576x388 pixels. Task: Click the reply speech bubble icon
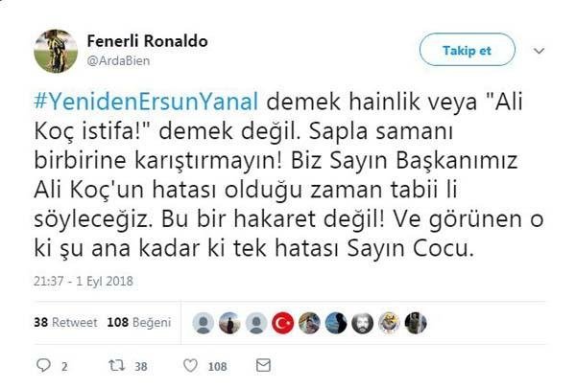point(41,365)
